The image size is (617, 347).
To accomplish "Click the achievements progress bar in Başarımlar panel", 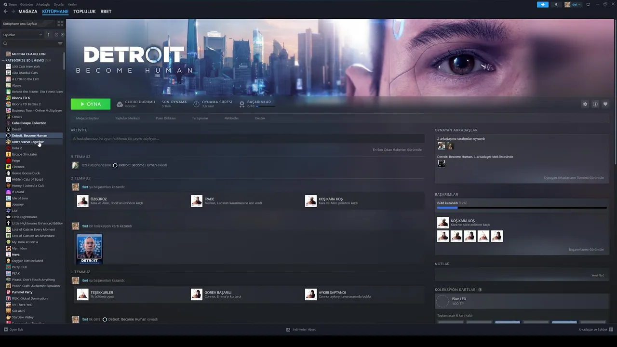I will (522, 208).
